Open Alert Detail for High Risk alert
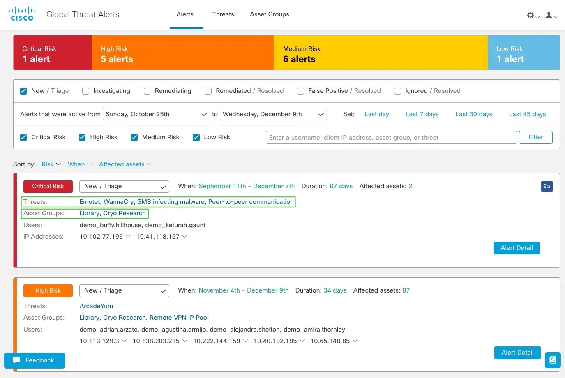The image size is (565, 378). (517, 353)
